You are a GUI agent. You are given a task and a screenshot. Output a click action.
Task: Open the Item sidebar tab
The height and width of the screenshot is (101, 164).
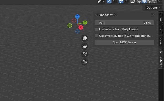(161, 17)
